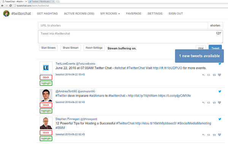Switch to the TweetChat browser tab
This screenshot has height=144, width=228.
(x=14, y=2)
